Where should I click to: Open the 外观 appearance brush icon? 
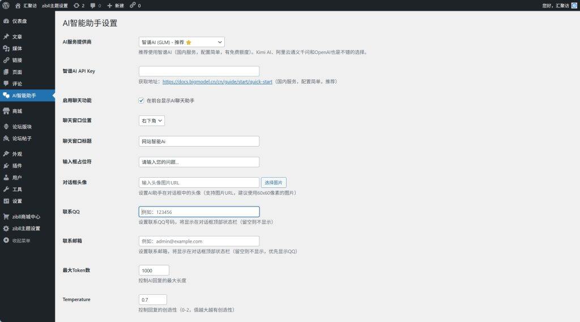6,154
